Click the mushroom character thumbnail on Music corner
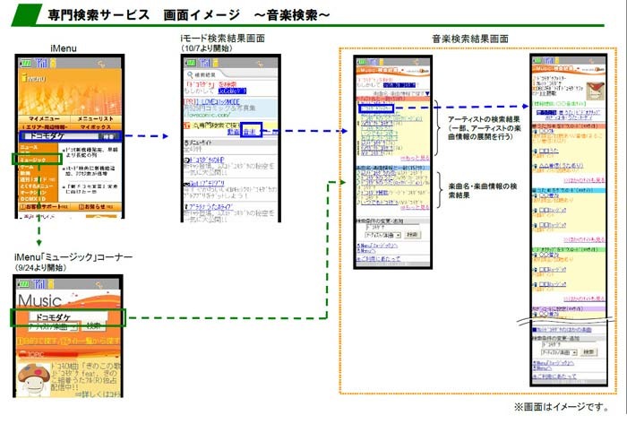The width and height of the screenshot is (627, 424). [34, 378]
